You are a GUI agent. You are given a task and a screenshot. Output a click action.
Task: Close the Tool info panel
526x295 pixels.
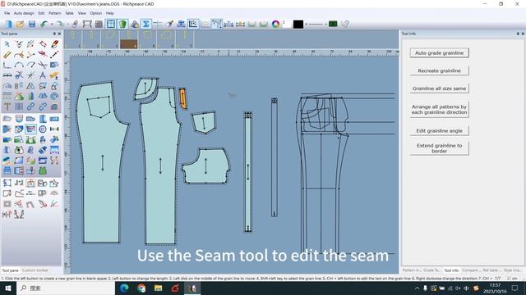[x=523, y=34]
